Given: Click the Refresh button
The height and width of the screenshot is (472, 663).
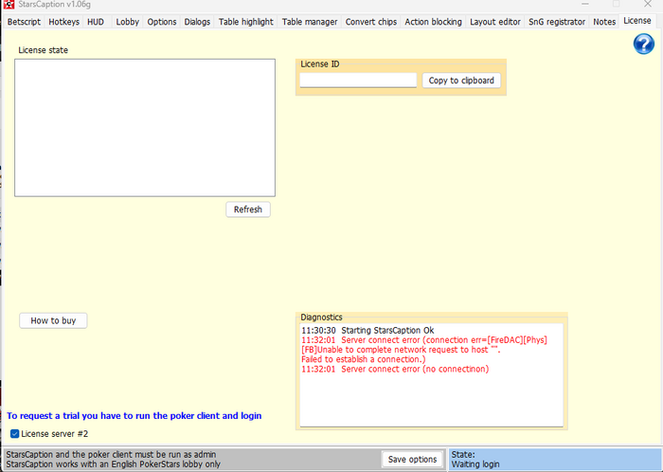Looking at the screenshot, I should (248, 209).
